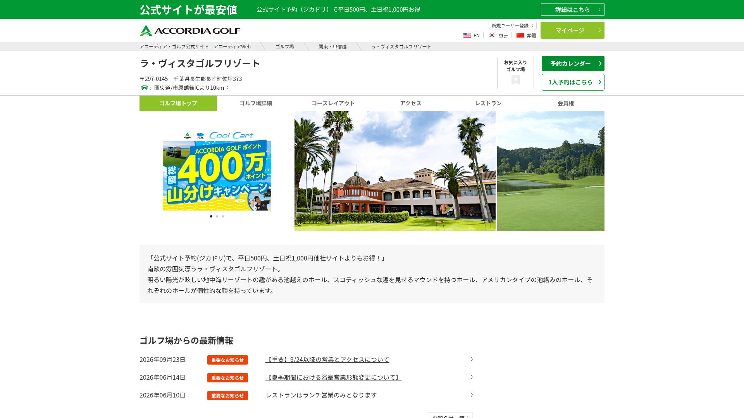Select the ゴルフ場トップ tab
Screen dimensions: 744x418
pos(178,103)
